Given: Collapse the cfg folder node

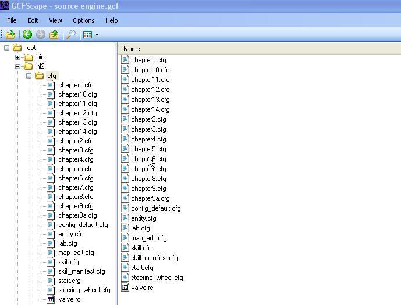Looking at the screenshot, I should [x=29, y=76].
